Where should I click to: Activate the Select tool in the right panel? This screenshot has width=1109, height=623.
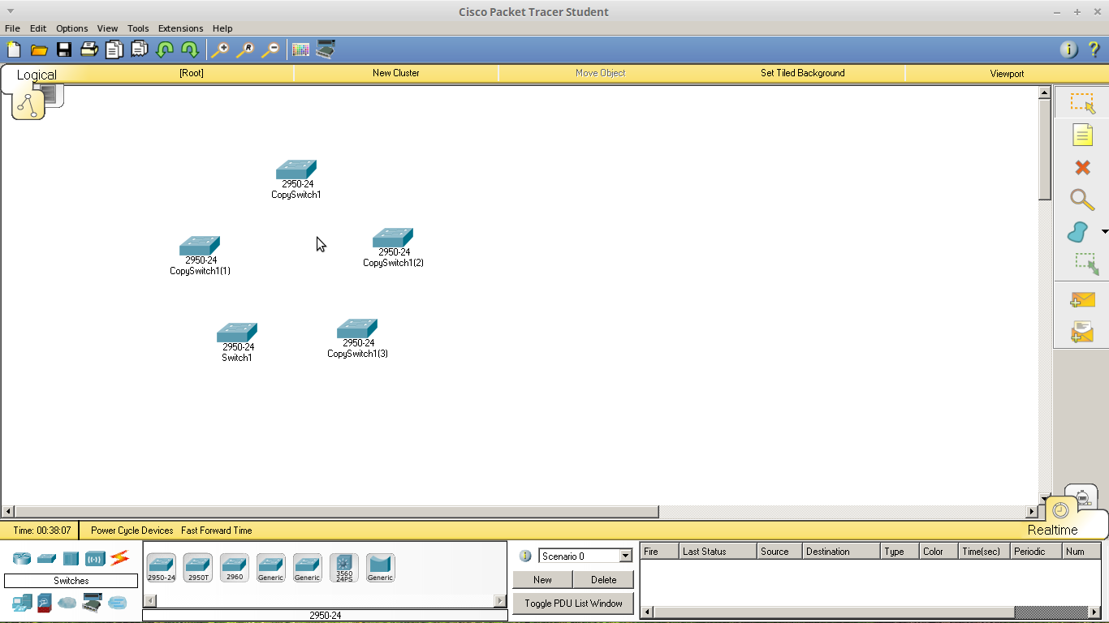(x=1082, y=103)
